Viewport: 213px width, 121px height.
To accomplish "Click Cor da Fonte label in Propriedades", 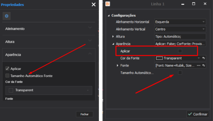I will click(14, 82).
